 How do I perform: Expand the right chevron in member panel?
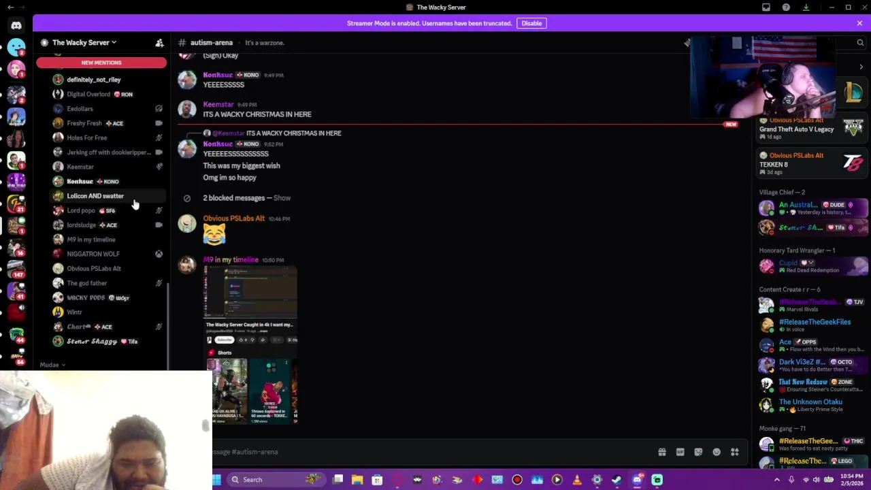click(x=861, y=67)
